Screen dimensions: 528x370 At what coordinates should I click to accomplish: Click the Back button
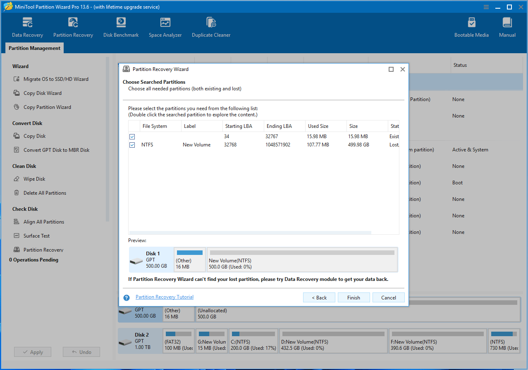(x=319, y=297)
